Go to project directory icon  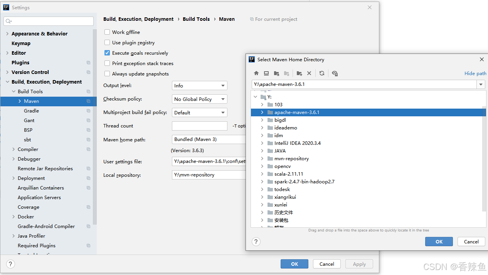coord(276,73)
